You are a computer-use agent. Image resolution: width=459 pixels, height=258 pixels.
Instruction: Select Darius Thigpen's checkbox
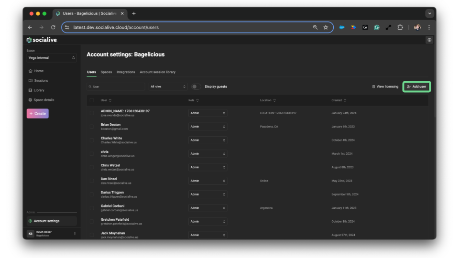92,194
